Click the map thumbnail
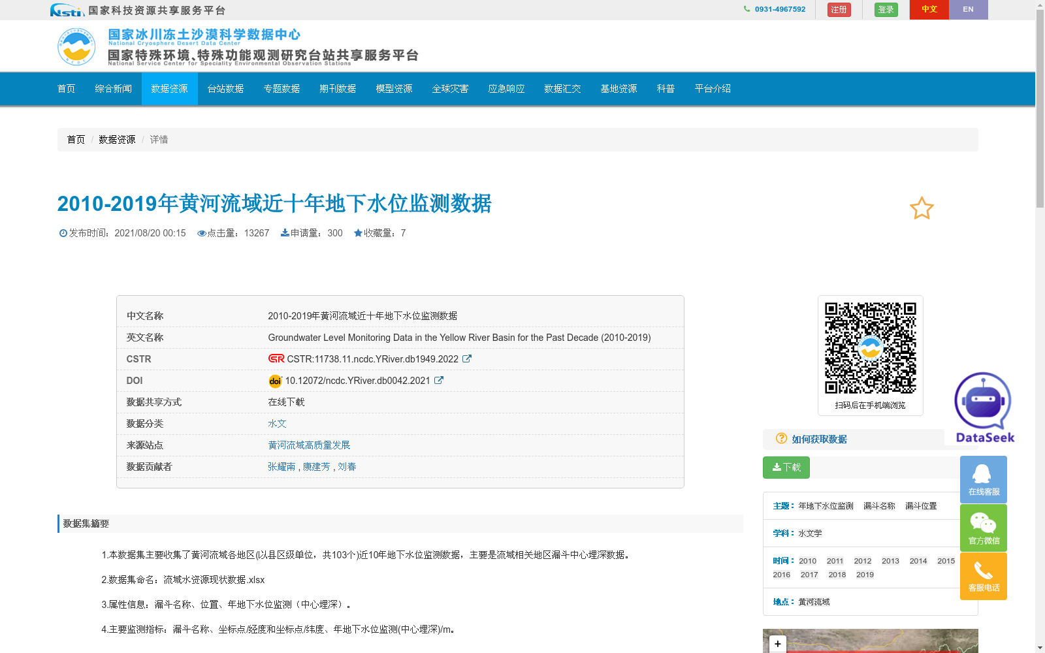Viewport: 1045px width, 653px height. (870, 641)
